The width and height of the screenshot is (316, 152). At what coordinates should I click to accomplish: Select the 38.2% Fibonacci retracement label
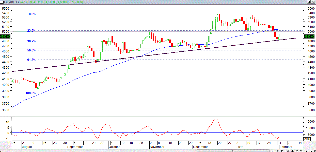click(31, 41)
